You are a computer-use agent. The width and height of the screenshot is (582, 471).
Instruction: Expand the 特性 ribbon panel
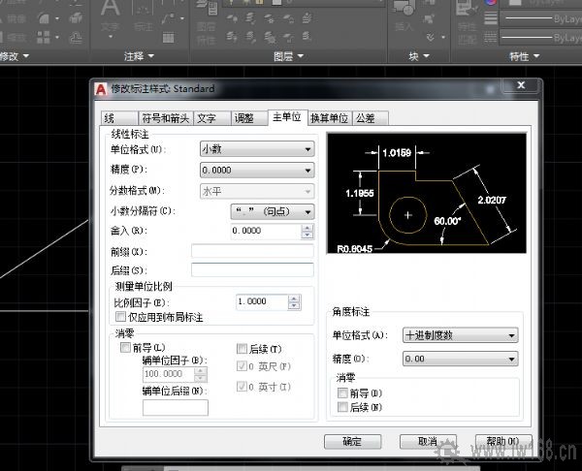point(524,56)
